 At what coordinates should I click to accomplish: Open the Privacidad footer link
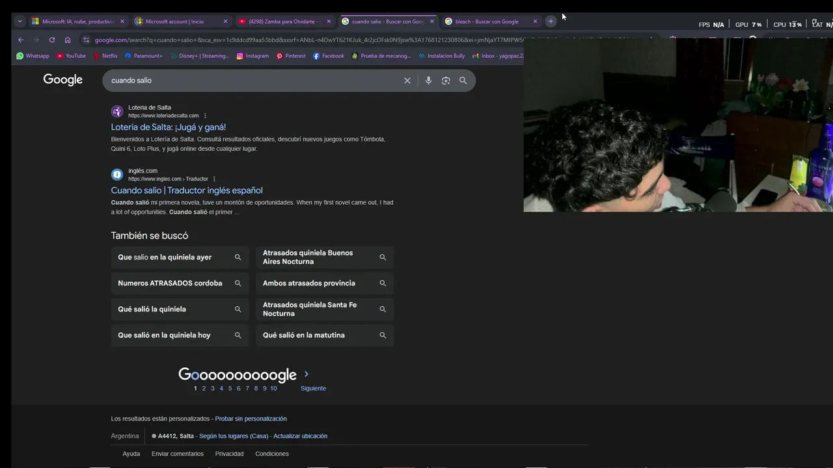(229, 454)
